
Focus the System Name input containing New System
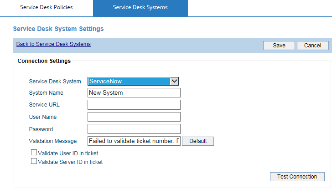pos(134,93)
